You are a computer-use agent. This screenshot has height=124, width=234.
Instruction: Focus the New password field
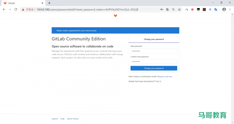(154, 51)
